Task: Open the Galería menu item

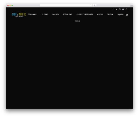Action: pos(110,14)
